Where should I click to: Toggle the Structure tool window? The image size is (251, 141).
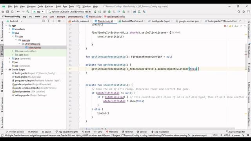[x=2, y=123]
